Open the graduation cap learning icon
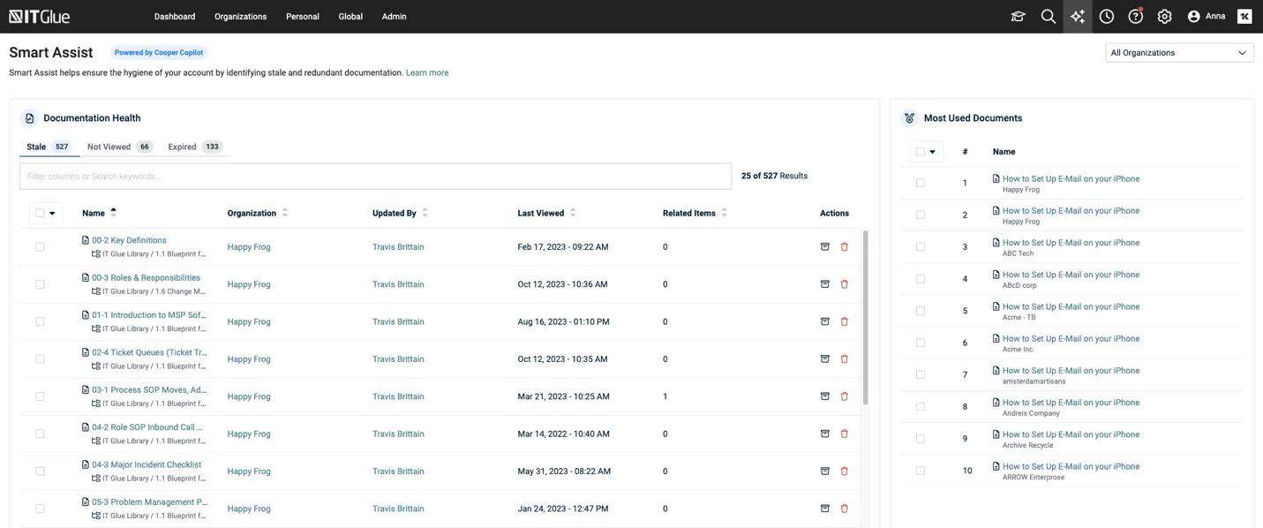Screen dimensions: 1263x528 pos(1018,17)
